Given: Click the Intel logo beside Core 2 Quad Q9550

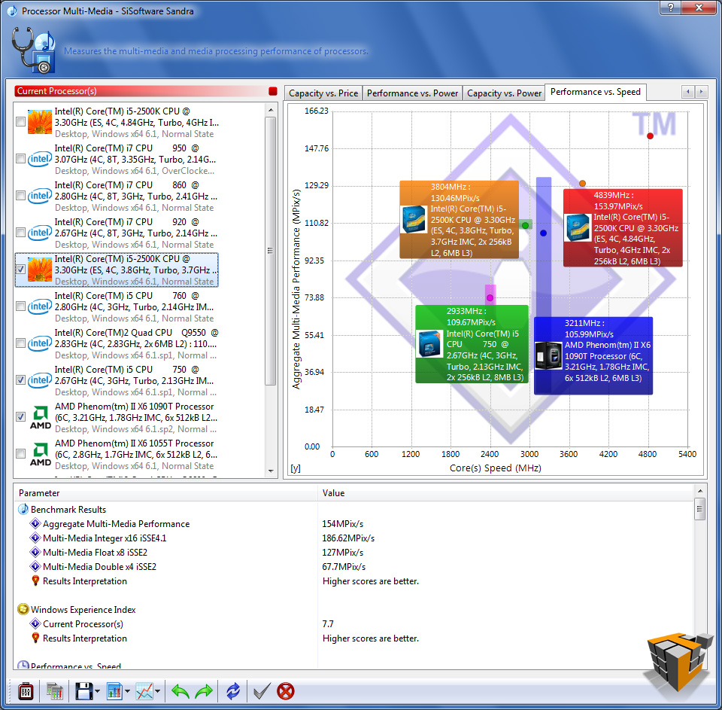Looking at the screenshot, I should coord(40,343).
